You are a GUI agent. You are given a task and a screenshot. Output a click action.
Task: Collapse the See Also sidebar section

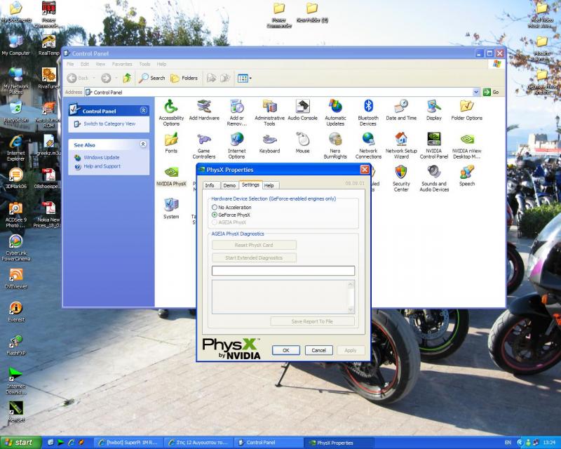[143, 144]
